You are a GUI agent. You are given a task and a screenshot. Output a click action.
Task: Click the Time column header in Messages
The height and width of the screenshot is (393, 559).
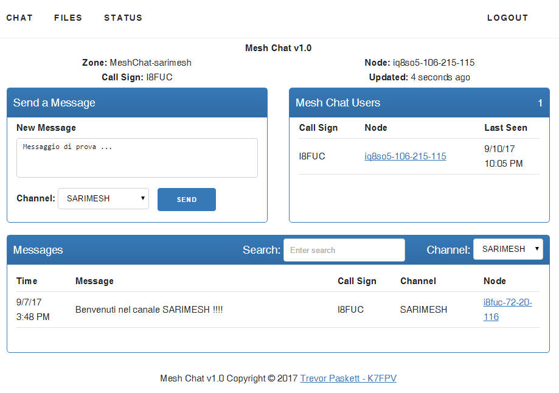click(27, 281)
